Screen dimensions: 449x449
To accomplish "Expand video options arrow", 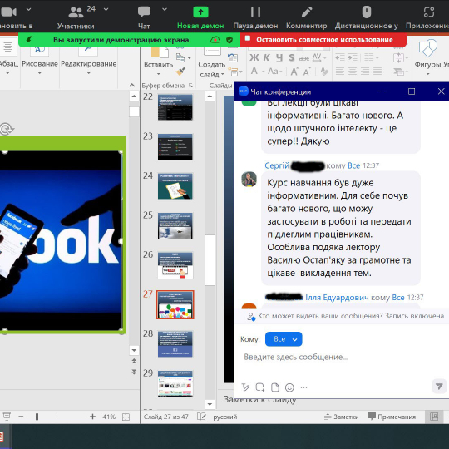I will coord(28,9).
